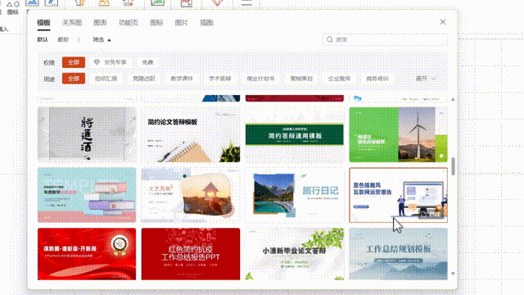Open the 功能页 tab
The width and height of the screenshot is (524, 295).
click(x=129, y=23)
